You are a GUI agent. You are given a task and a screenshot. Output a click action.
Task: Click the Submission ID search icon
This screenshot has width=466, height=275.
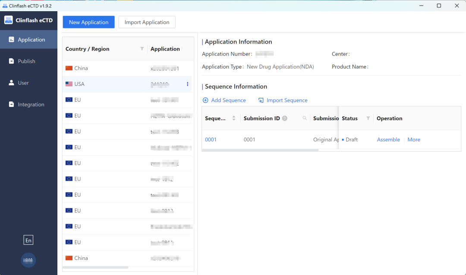305,118
